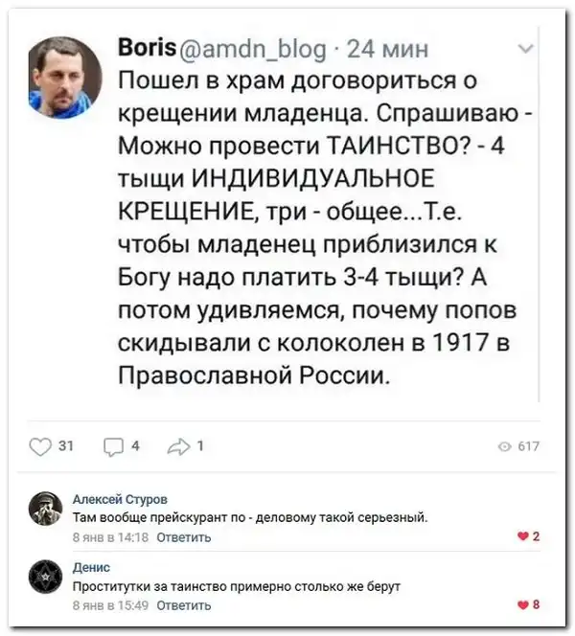The width and height of the screenshot is (575, 636).
Task: Click the '8 янв в 15:49' comment timestamp
Action: click(x=109, y=605)
